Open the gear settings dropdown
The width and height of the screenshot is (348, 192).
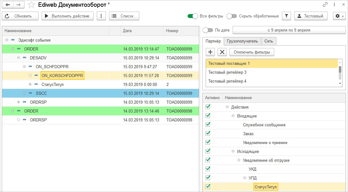click(x=339, y=16)
